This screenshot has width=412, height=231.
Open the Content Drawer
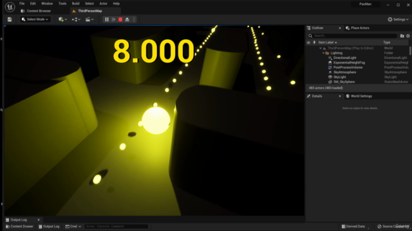tap(19, 227)
